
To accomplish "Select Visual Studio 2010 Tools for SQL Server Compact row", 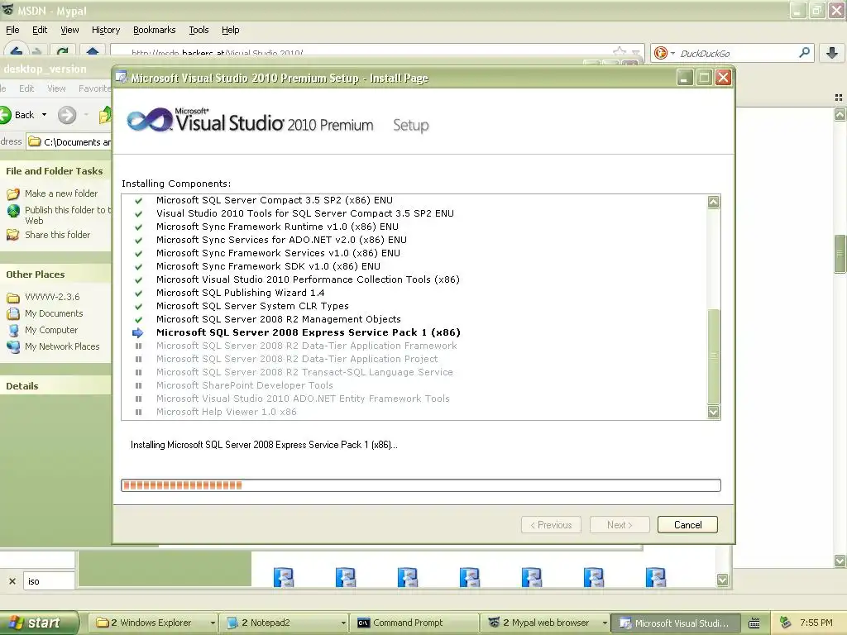I will [x=304, y=213].
